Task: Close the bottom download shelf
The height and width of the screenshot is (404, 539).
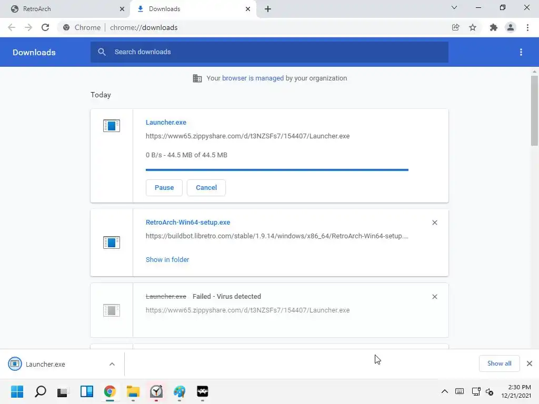Action: pos(530,363)
